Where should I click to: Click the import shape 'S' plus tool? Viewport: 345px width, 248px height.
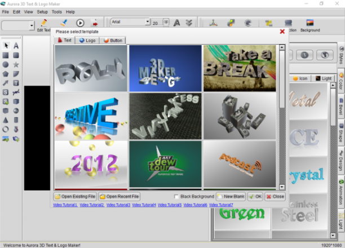[6, 101]
